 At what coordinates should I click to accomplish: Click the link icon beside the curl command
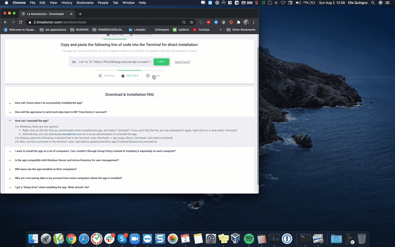tap(74, 62)
